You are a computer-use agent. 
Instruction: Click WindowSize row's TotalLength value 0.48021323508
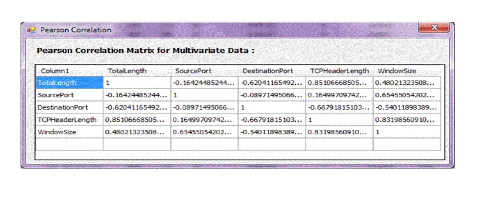[136, 132]
